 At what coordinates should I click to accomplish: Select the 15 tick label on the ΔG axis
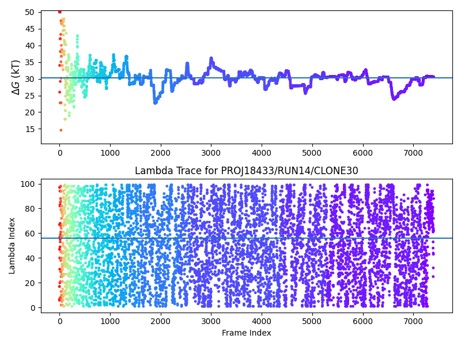(x=30, y=129)
